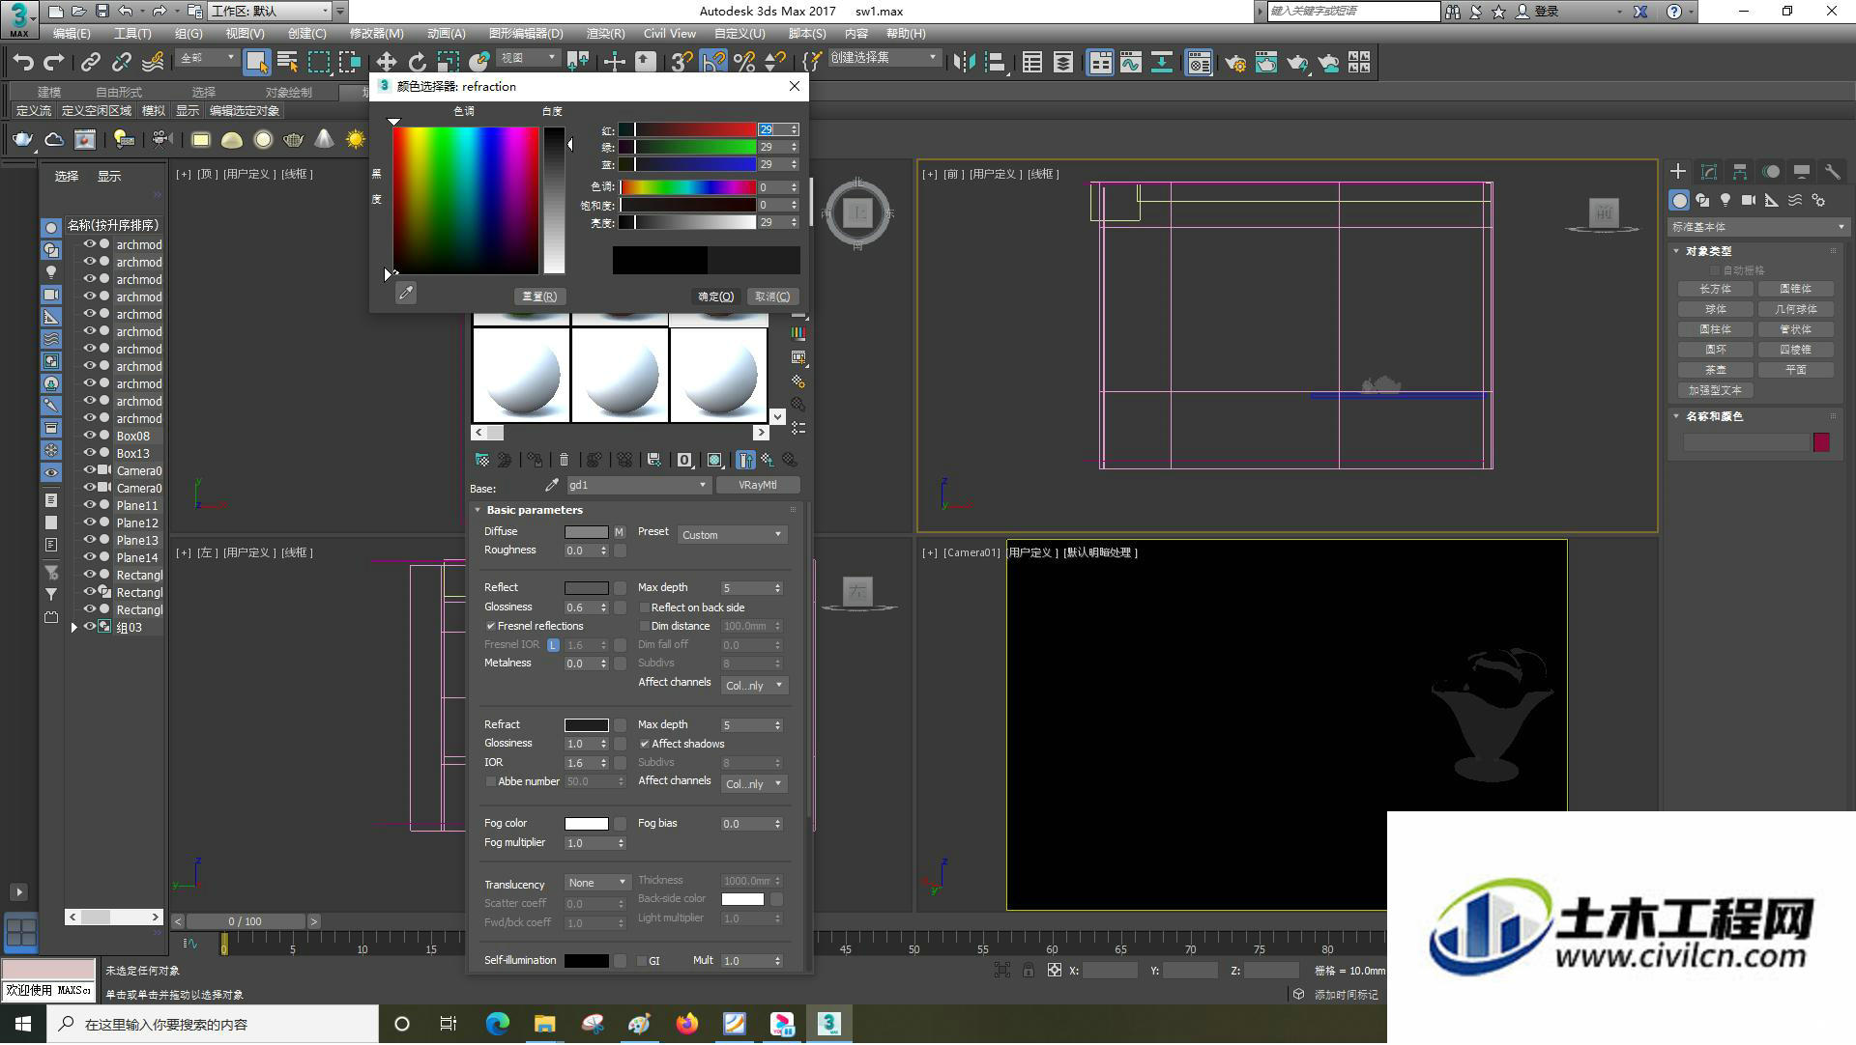The height and width of the screenshot is (1045, 1856).
Task: Toggle Dim distance checkbox
Action: tap(645, 626)
